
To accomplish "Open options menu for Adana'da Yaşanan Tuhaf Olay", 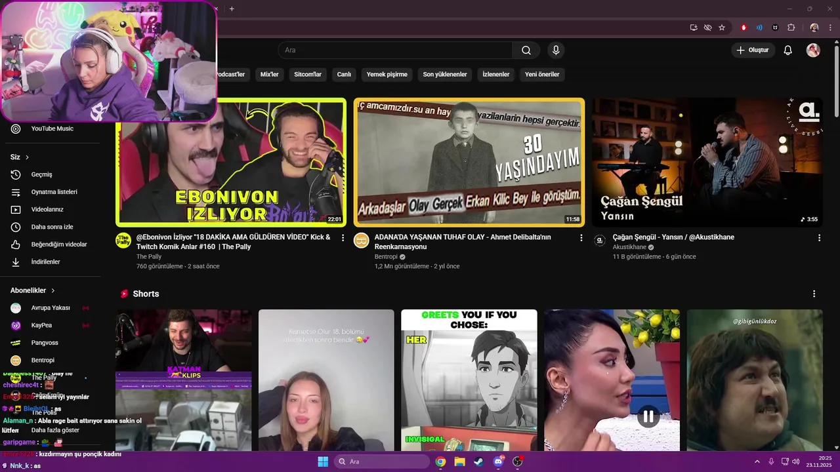I will [x=581, y=238].
